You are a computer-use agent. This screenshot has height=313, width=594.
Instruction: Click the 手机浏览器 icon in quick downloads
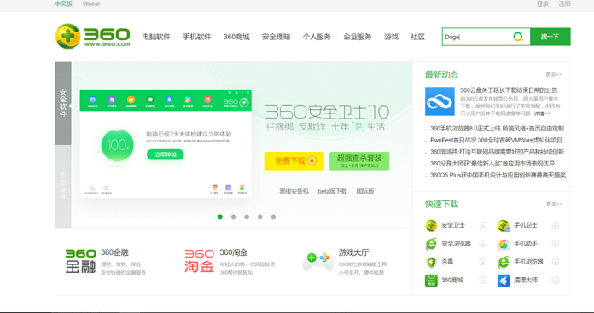pyautogui.click(x=504, y=262)
